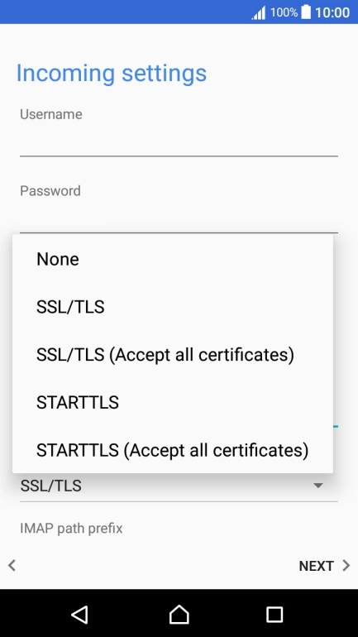Select STARTTLS (Accept all certificates) option
The width and height of the screenshot is (358, 637).
173,450
